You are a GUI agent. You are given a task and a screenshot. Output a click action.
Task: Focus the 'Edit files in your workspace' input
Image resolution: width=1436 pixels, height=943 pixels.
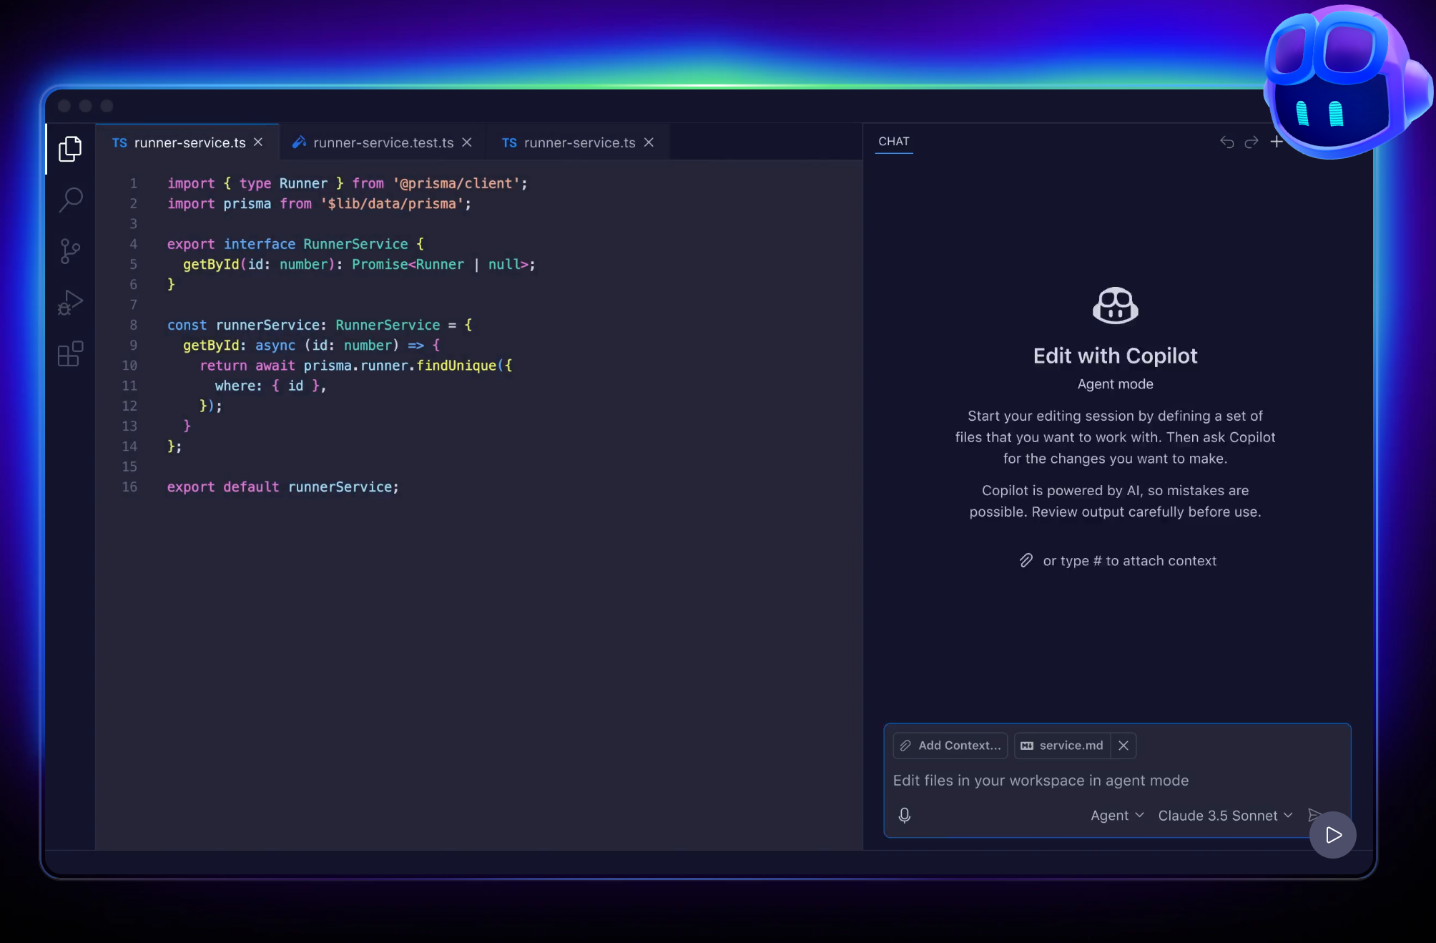point(1116,781)
